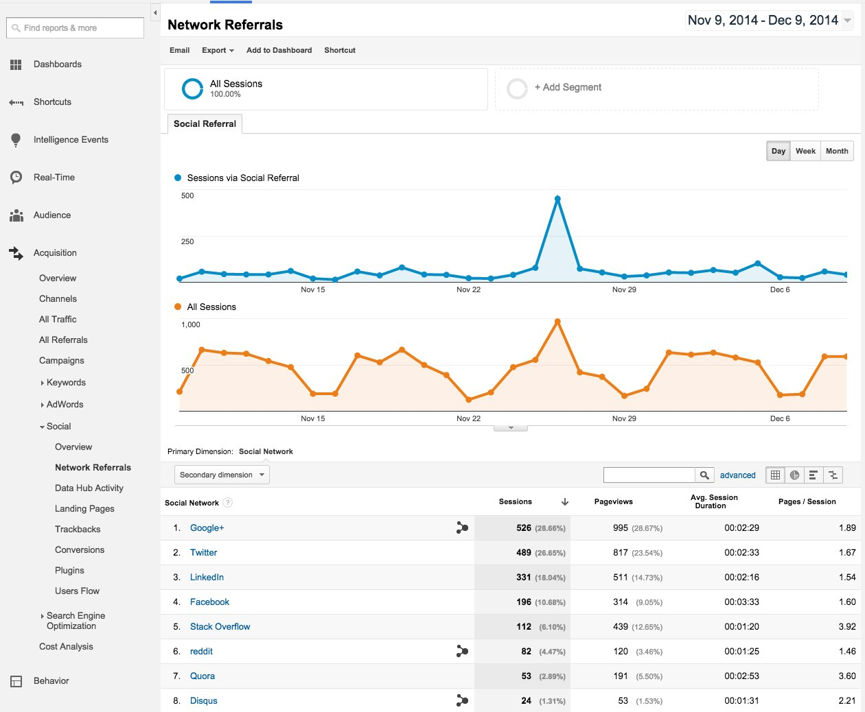Set graph granularity to Day
Viewport: 865px width, 712px height.
click(778, 151)
